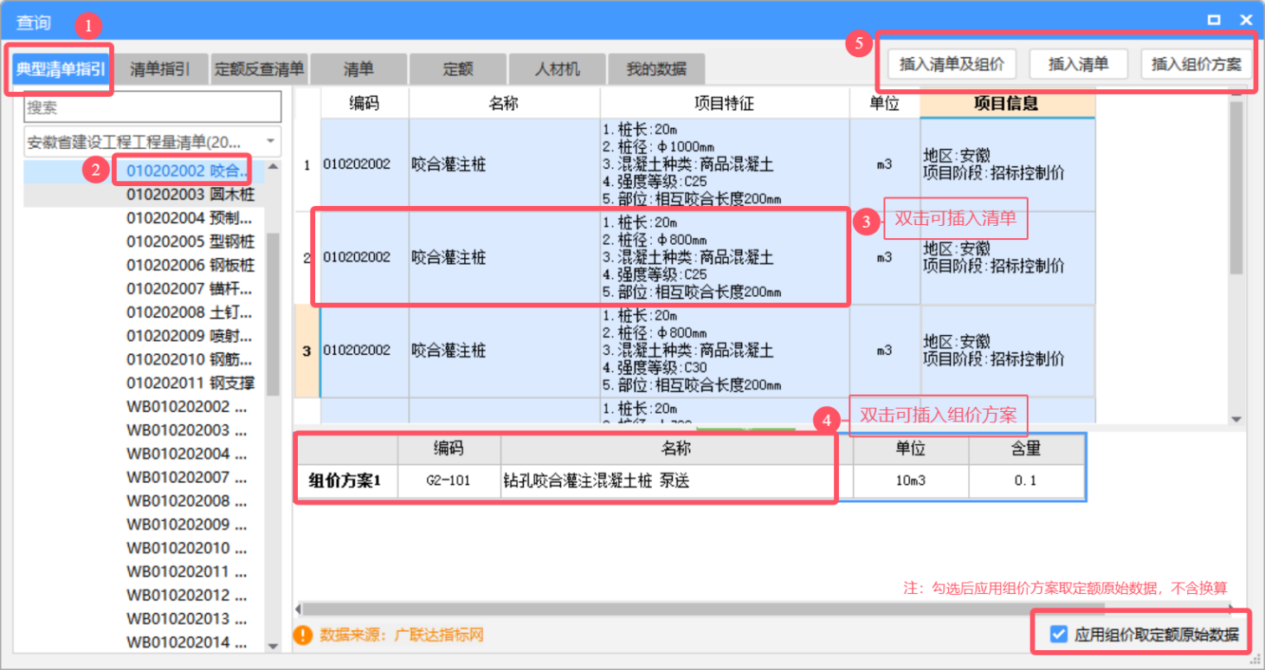Click the 插入清单 button
Screen dimensions: 1265x670
click(x=1078, y=64)
